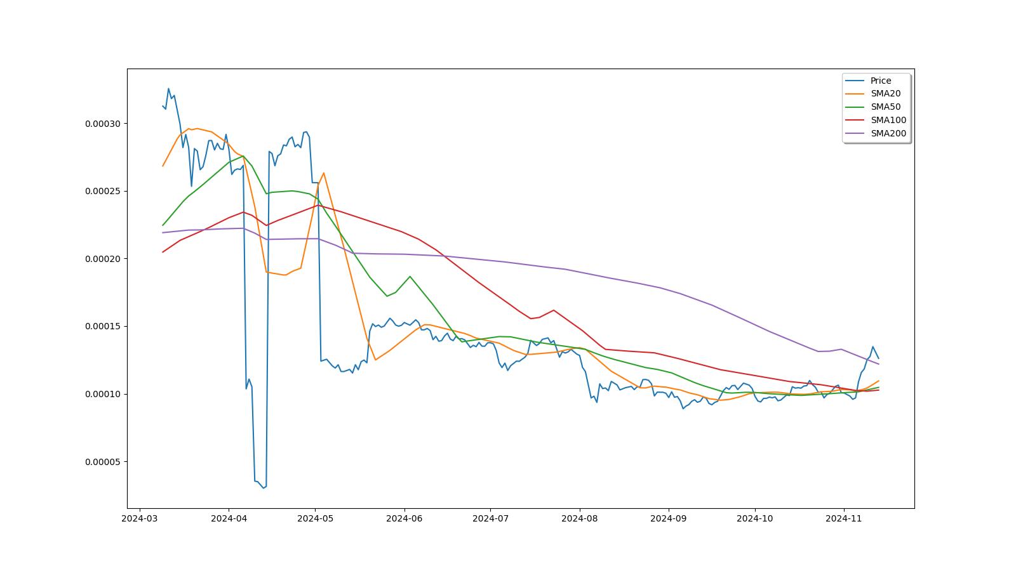
Task: Click the red SMA100 legend line swatch
Action: click(x=855, y=121)
